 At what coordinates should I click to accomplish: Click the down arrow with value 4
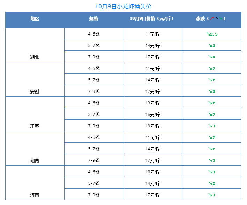click(x=210, y=57)
